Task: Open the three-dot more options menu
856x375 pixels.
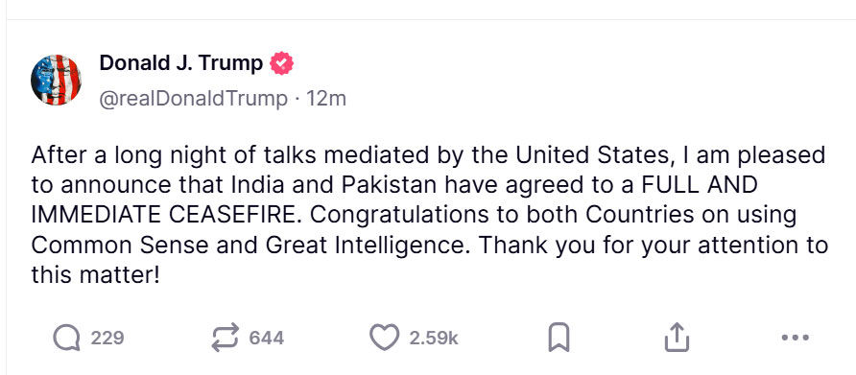Action: [x=795, y=338]
